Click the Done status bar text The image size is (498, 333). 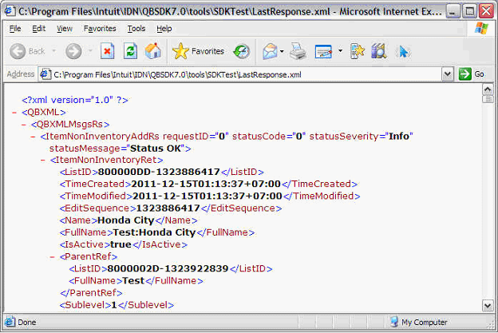tap(26, 322)
